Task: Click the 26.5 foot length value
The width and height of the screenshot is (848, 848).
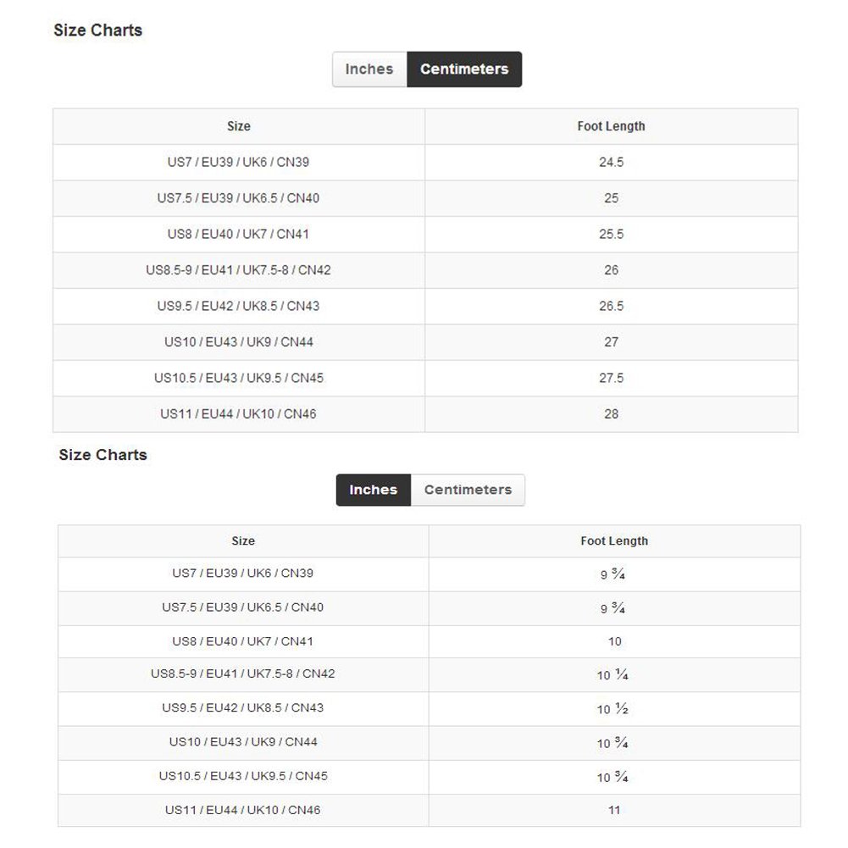Action: coord(611,306)
